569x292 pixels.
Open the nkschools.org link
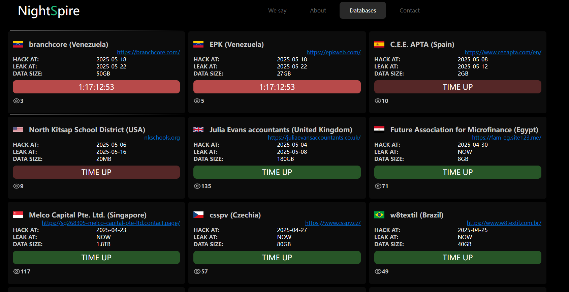point(162,138)
